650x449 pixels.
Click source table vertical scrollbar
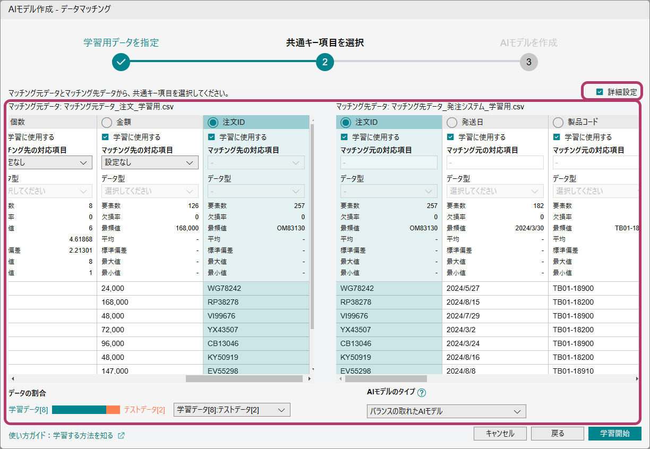pyautogui.click(x=312, y=226)
